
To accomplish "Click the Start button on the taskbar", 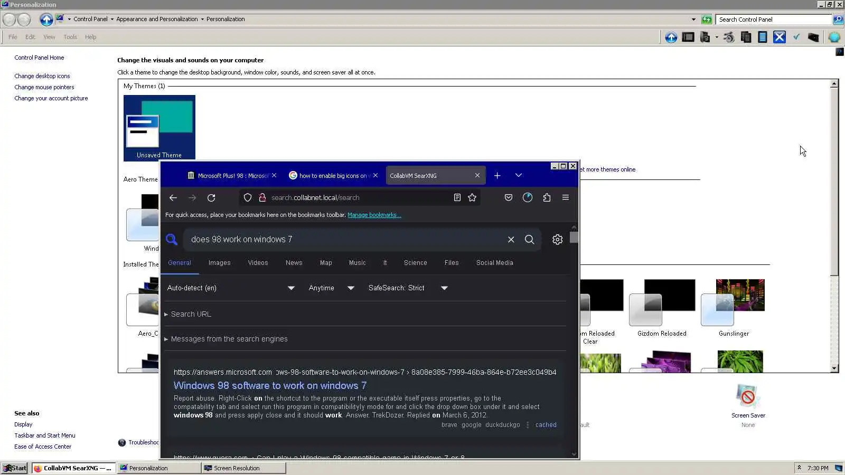I will (x=14, y=468).
